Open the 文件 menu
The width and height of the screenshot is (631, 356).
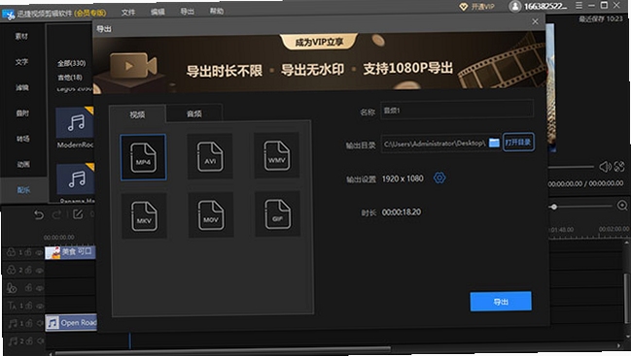coord(128,13)
